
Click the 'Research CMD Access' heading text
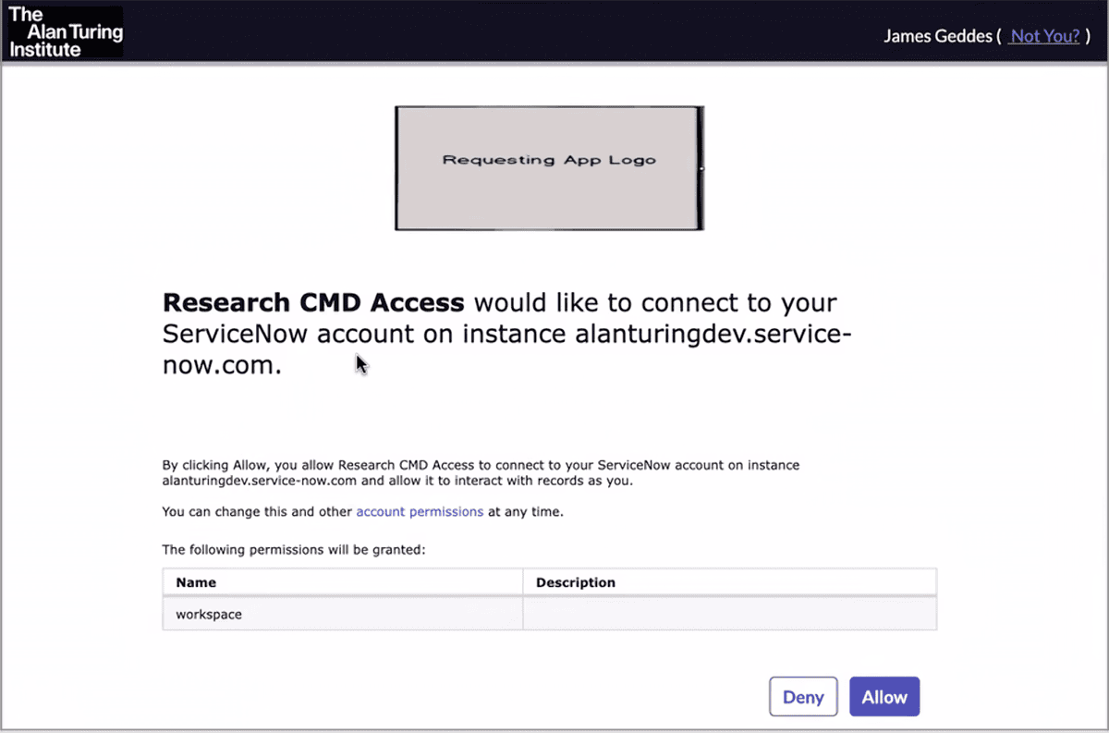tap(313, 302)
